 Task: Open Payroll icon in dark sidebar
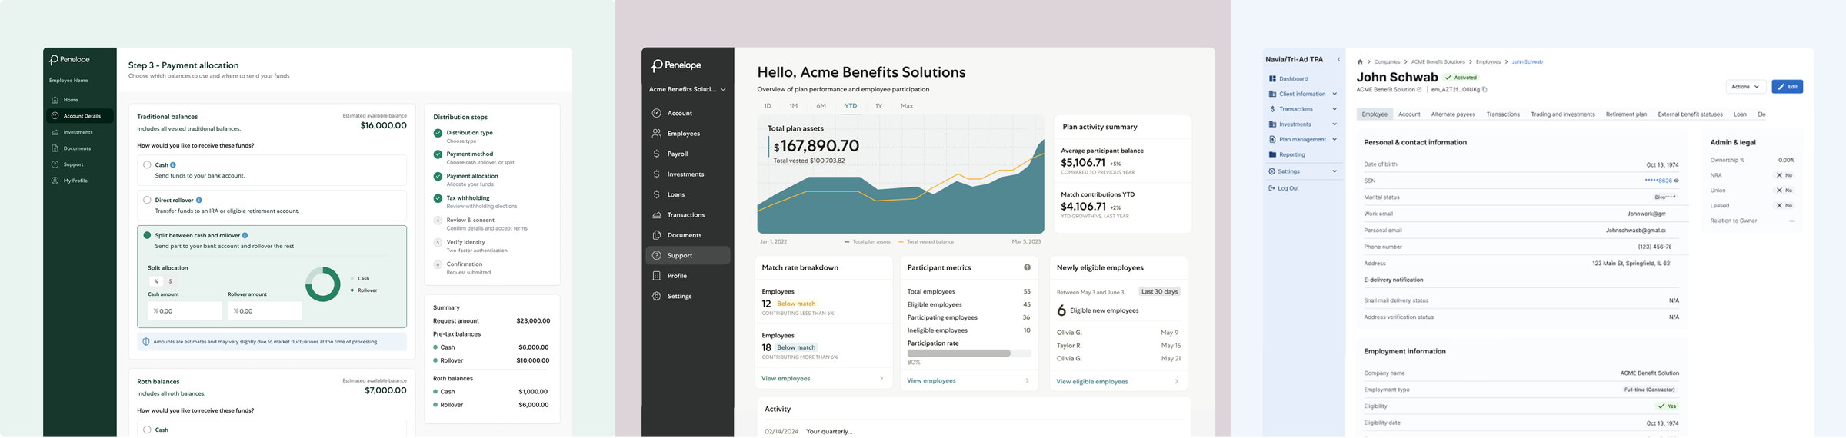tap(656, 154)
